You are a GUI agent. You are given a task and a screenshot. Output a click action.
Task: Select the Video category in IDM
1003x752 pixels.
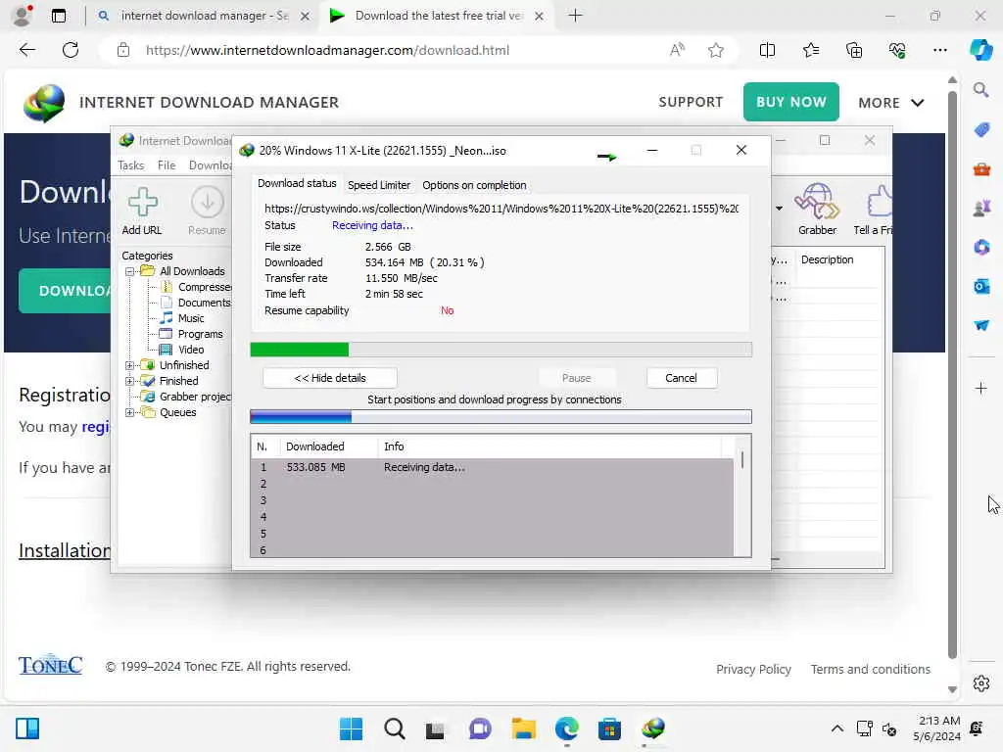click(191, 350)
